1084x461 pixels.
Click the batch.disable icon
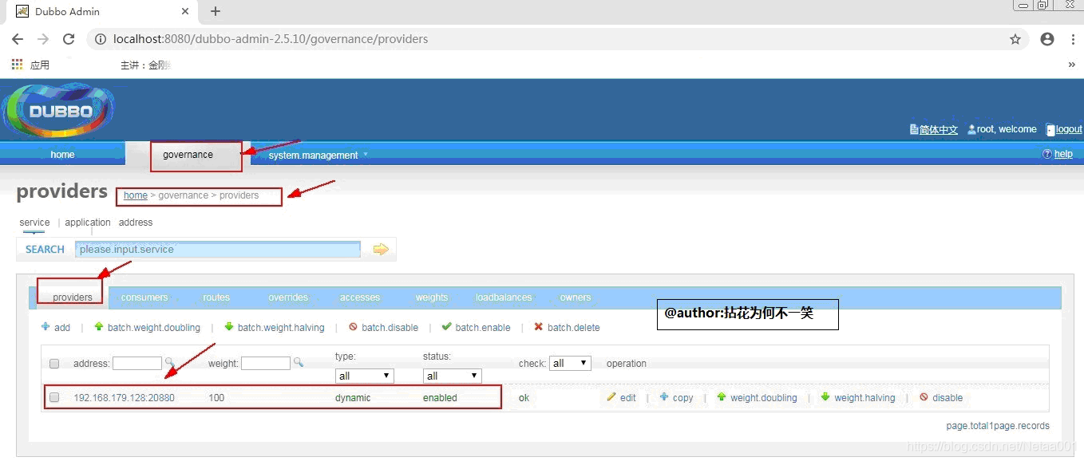353,327
